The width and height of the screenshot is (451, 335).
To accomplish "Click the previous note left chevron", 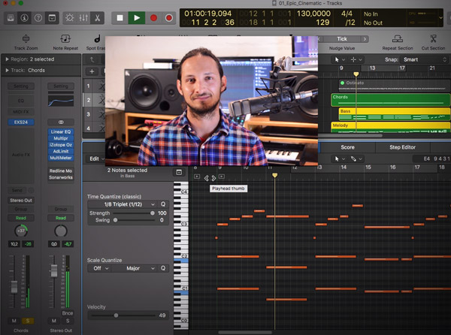I will click(206, 178).
